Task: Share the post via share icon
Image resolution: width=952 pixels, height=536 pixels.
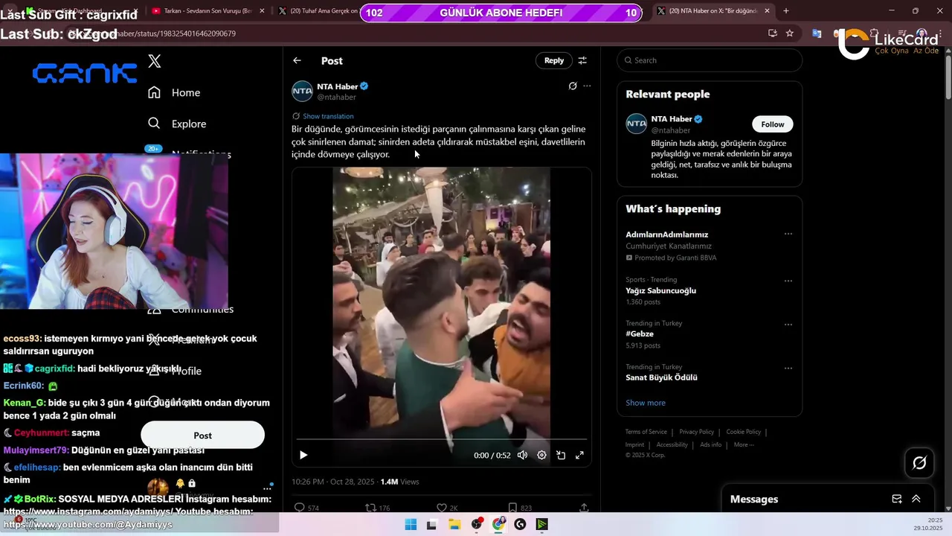Action: coord(584,508)
